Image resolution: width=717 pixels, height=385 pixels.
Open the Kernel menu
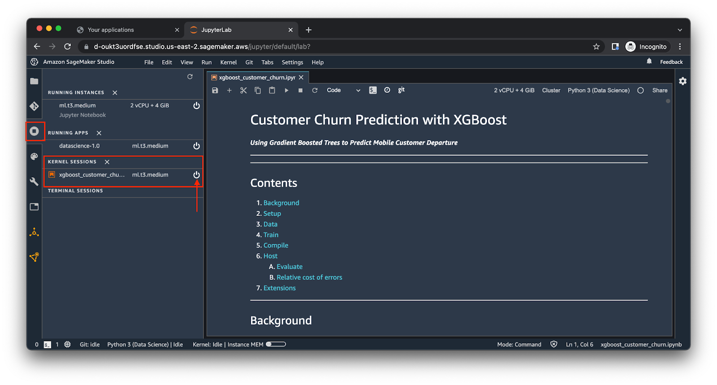tap(228, 62)
